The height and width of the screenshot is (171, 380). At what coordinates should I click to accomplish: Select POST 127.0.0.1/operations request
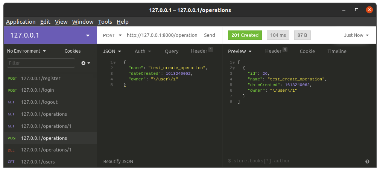pyautogui.click(x=50, y=138)
